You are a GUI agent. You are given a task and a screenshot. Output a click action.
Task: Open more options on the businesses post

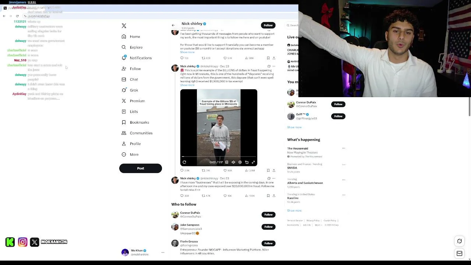[274, 179]
